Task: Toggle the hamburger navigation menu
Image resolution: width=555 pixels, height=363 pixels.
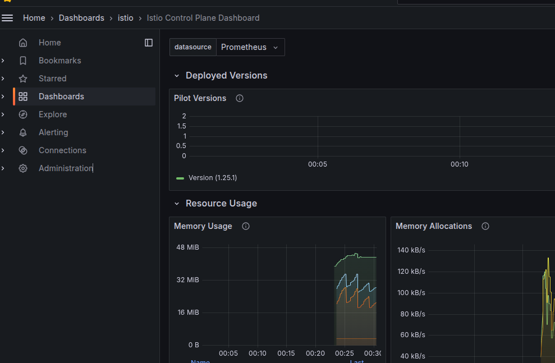Action: (x=7, y=18)
